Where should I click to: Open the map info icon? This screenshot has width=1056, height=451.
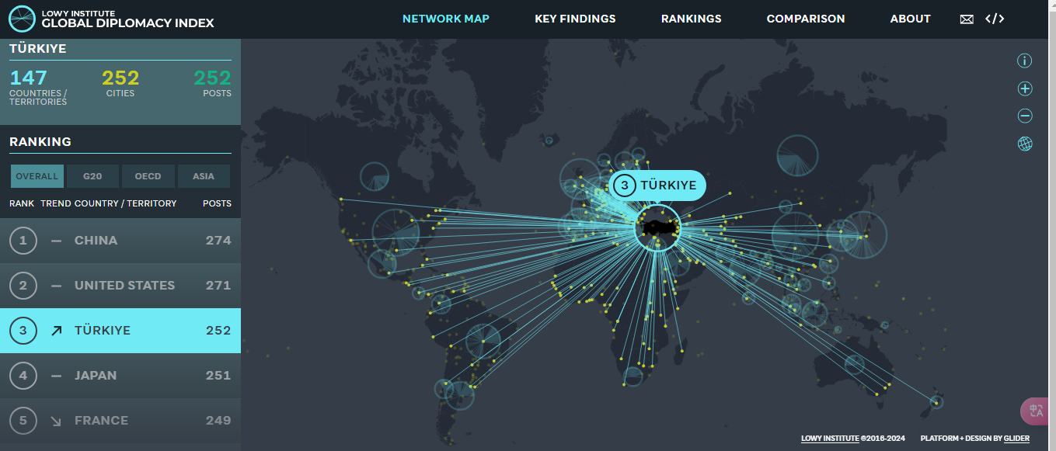(1025, 61)
